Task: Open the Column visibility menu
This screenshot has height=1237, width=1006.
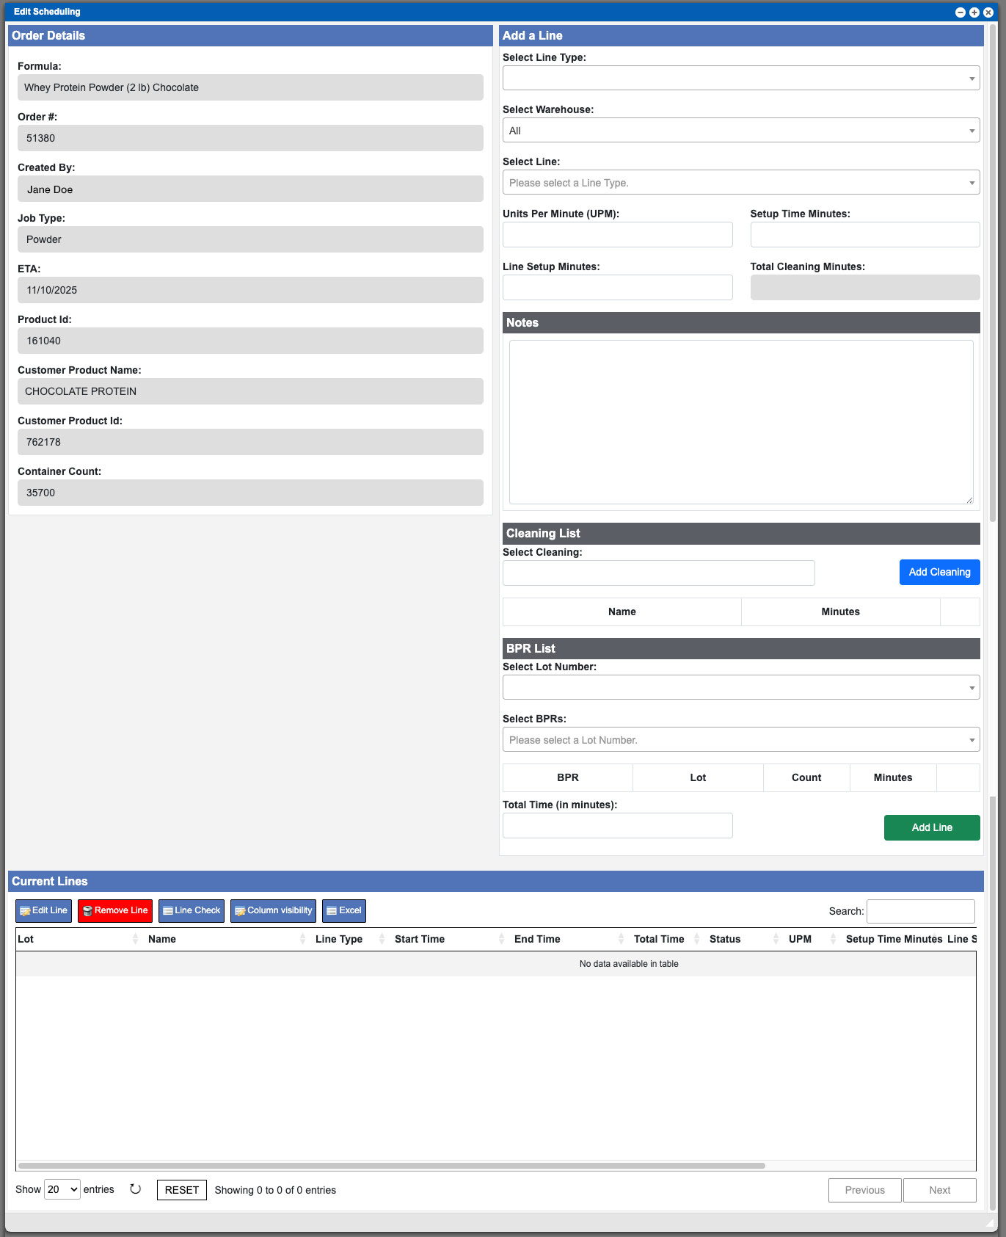Action: [x=273, y=910]
